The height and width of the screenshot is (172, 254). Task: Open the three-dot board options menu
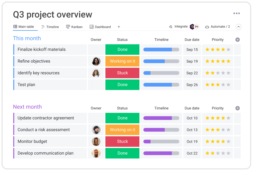236,14
